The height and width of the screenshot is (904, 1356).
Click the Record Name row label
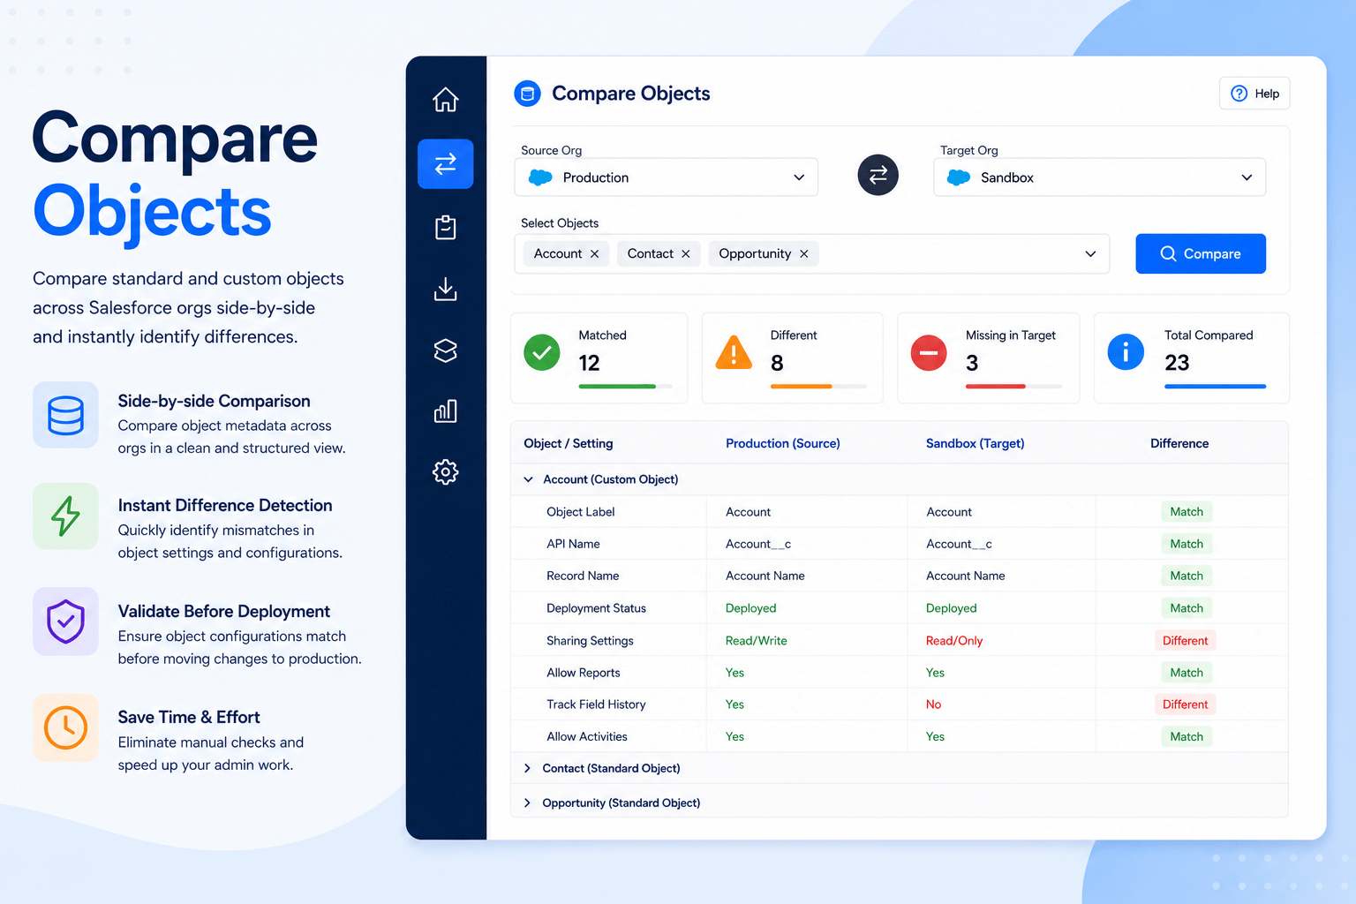pos(583,576)
